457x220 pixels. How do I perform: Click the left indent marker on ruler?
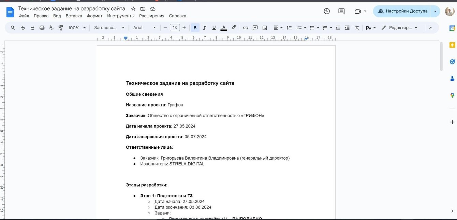126,39
